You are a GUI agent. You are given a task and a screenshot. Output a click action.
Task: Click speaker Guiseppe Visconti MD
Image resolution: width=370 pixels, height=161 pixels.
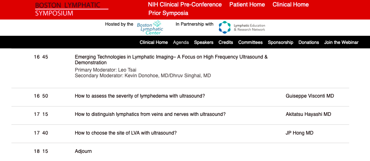click(310, 96)
